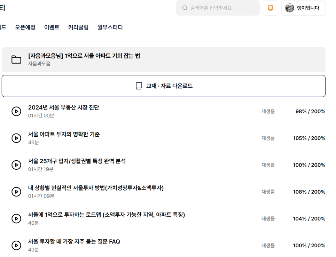Open the 서울 아파트 투자의 명확한 기준 title
Viewport: 336px width, 257px height.
pos(64,134)
